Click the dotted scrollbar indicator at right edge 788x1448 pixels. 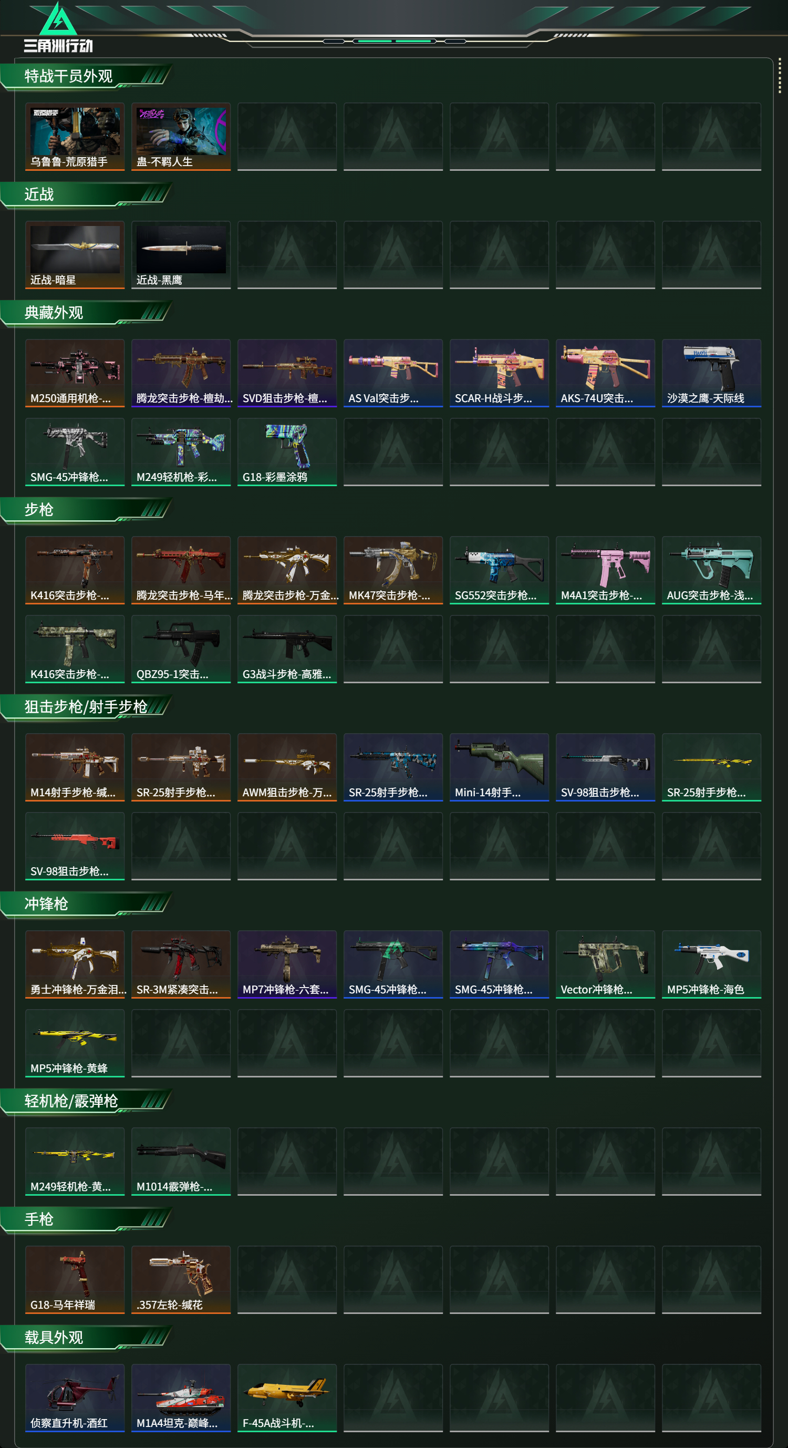(780, 75)
